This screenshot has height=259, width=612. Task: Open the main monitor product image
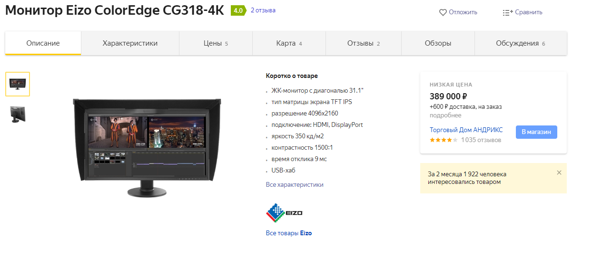click(146, 147)
